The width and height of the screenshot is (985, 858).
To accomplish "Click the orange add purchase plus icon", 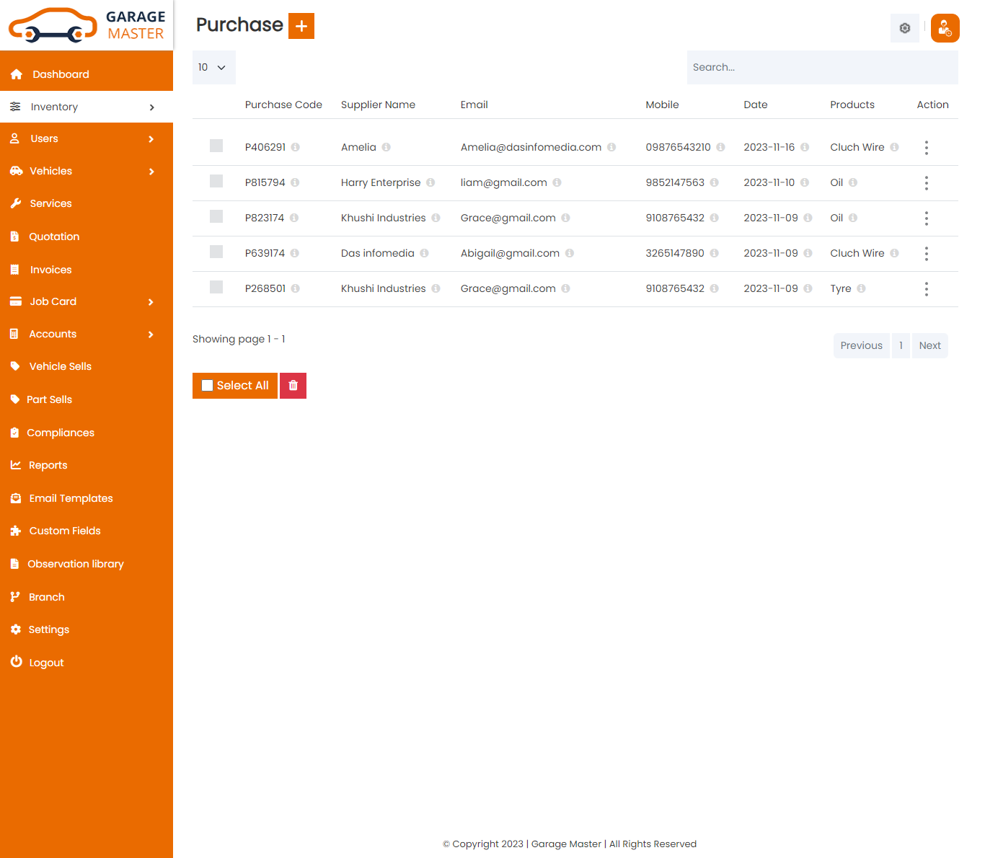I will click(x=301, y=26).
